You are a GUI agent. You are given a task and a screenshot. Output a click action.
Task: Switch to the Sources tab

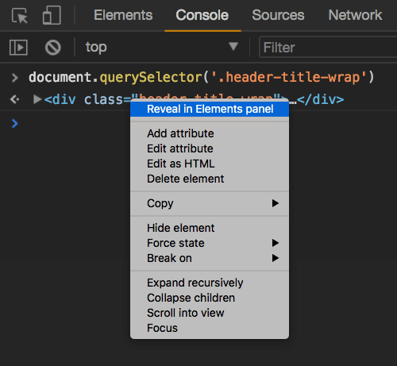tap(278, 15)
